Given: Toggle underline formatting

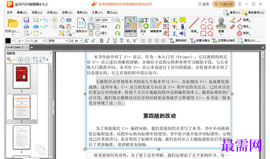Looking at the screenshot, I should coord(115,41).
